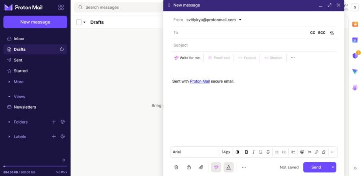Image resolution: width=361 pixels, height=176 pixels.
Task: Open the Proton app switcher grid icon
Action: click(61, 8)
